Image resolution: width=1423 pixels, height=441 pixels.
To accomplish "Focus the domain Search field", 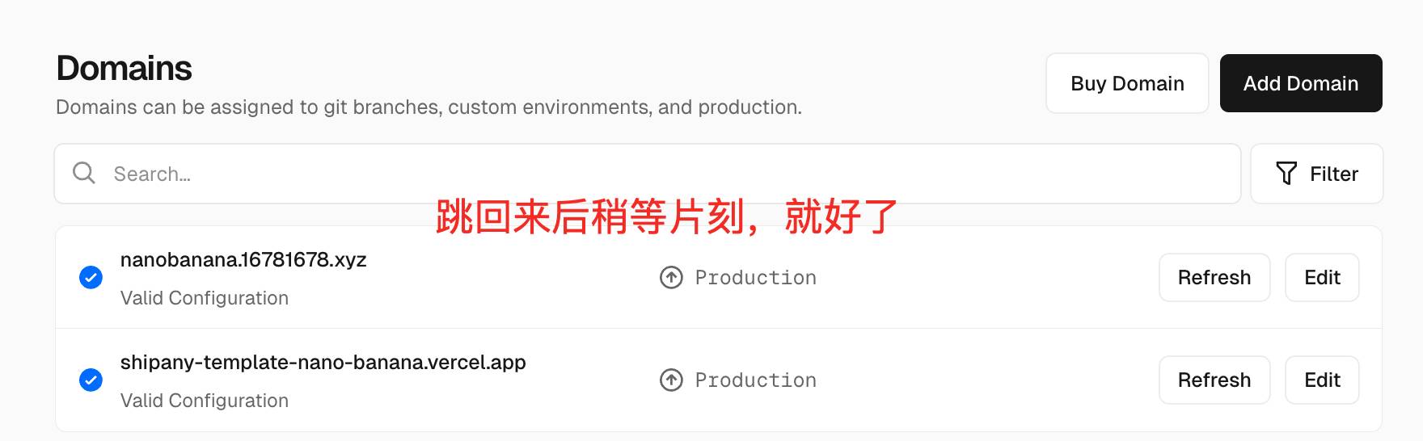I will coord(647,174).
